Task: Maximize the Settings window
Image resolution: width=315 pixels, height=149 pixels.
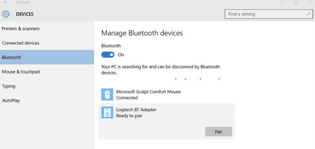Action: (x=296, y=2)
